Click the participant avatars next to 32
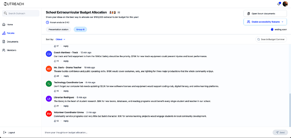The height and width of the screenshot is (138, 291). point(112,12)
